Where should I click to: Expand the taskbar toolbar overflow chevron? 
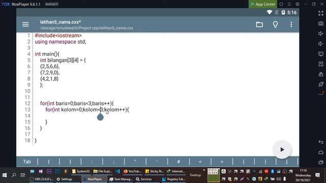click(x=204, y=170)
